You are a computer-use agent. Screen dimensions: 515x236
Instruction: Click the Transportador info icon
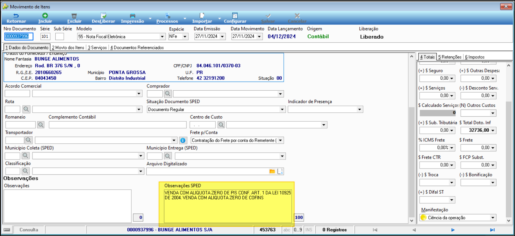pyautogui.click(x=183, y=140)
